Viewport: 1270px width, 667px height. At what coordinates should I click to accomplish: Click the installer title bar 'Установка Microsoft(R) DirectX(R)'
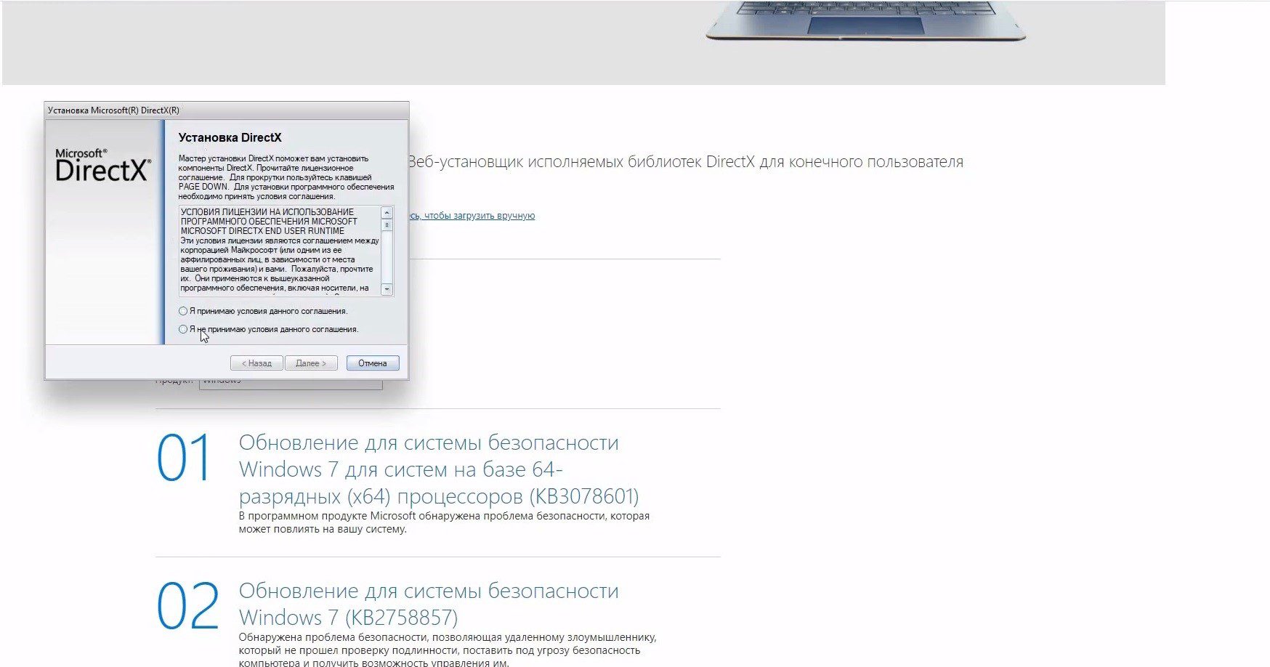227,110
